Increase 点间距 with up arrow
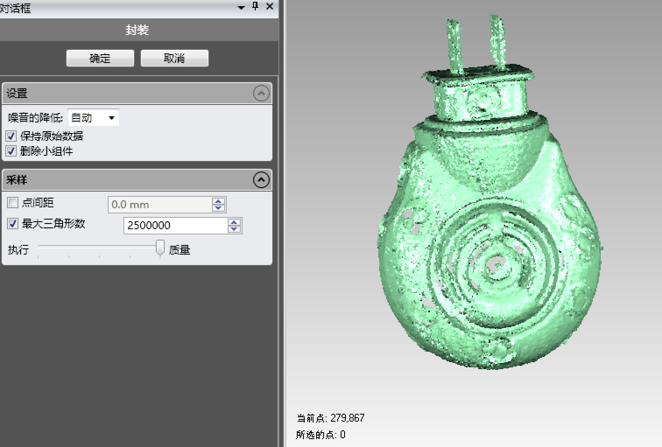Screen dimensions: 662x447 [218, 201]
